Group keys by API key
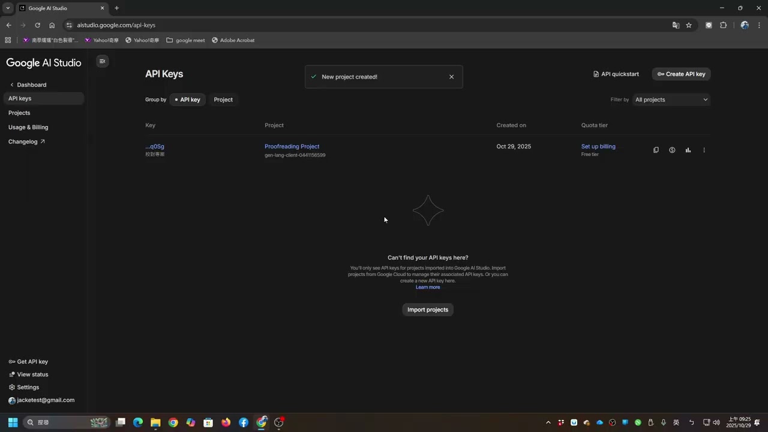Screen dimensions: 768x432 [188, 100]
